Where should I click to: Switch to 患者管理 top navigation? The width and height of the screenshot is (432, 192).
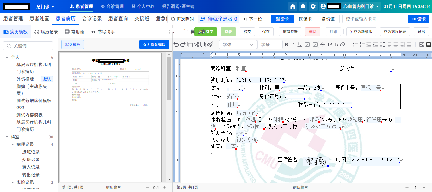[82, 6]
